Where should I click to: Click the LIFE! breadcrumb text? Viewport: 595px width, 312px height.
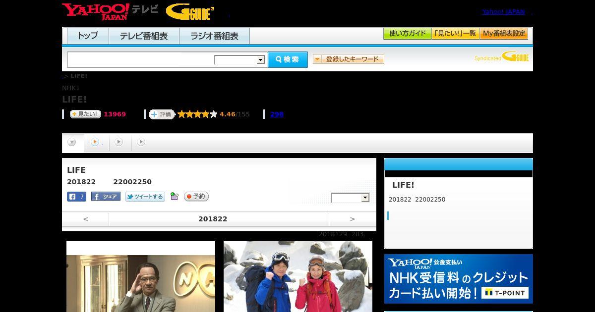[79, 76]
